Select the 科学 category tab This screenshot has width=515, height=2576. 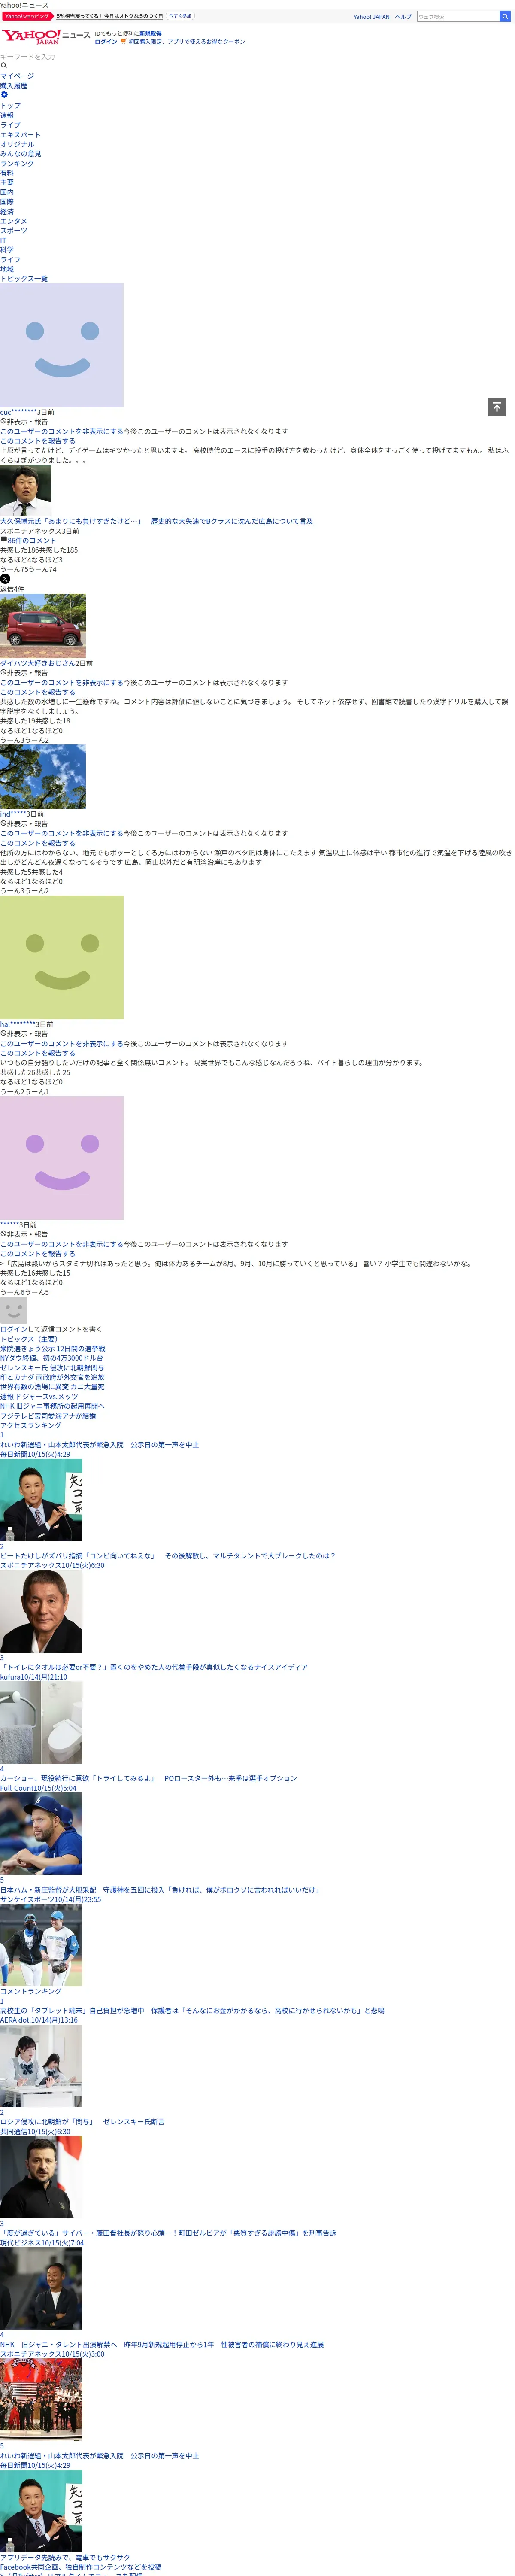(x=7, y=250)
